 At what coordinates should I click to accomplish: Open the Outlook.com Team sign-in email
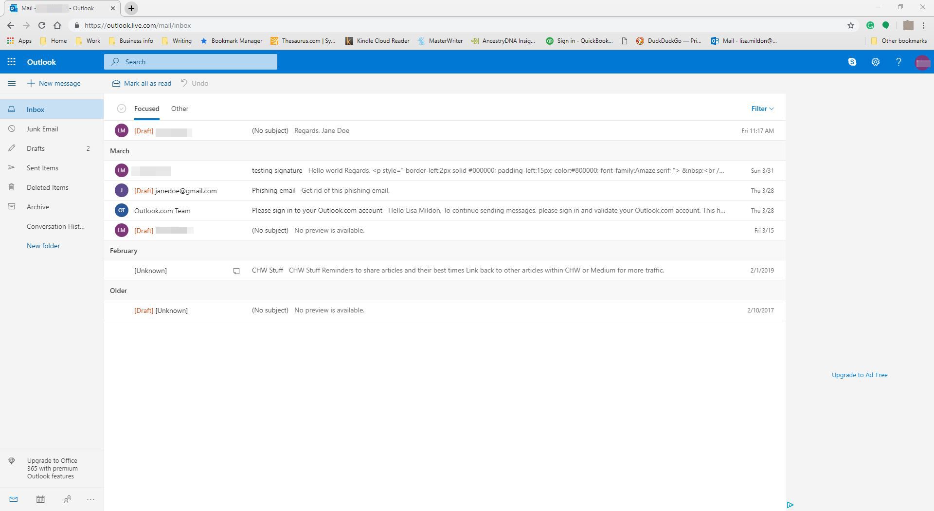point(445,210)
